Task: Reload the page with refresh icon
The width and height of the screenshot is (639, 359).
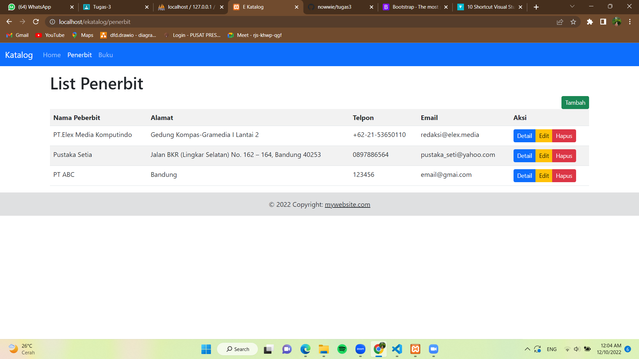Action: point(36,22)
